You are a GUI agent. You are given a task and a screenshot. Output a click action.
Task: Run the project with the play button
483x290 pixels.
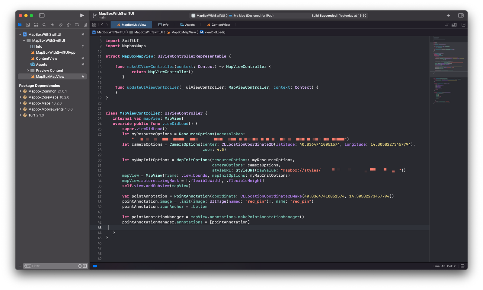[x=82, y=15]
